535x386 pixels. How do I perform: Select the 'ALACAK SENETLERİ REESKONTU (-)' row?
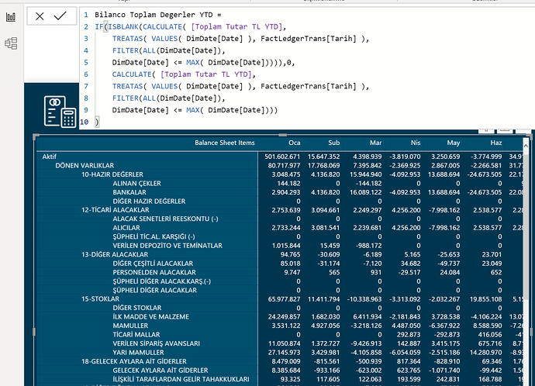pos(165,219)
